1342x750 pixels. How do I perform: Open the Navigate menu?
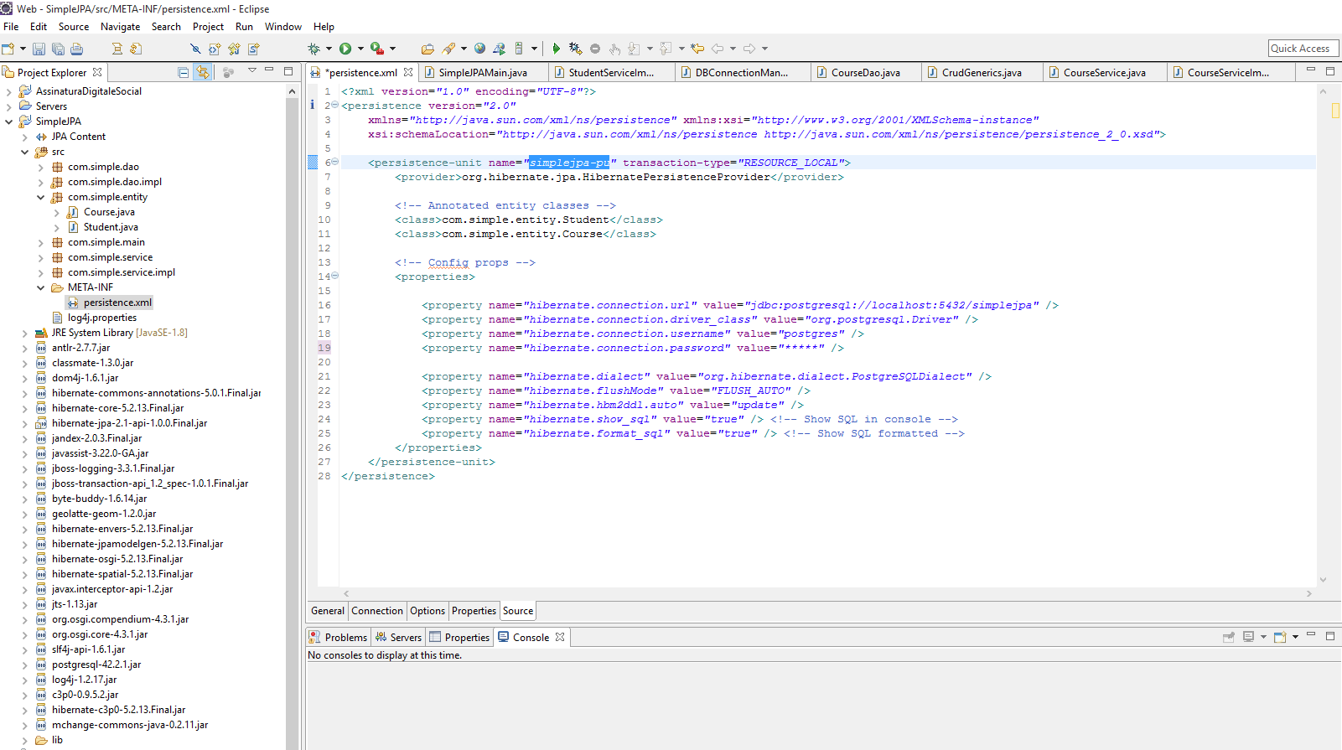[120, 27]
